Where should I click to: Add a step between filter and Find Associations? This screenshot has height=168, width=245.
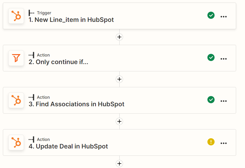click(x=119, y=79)
